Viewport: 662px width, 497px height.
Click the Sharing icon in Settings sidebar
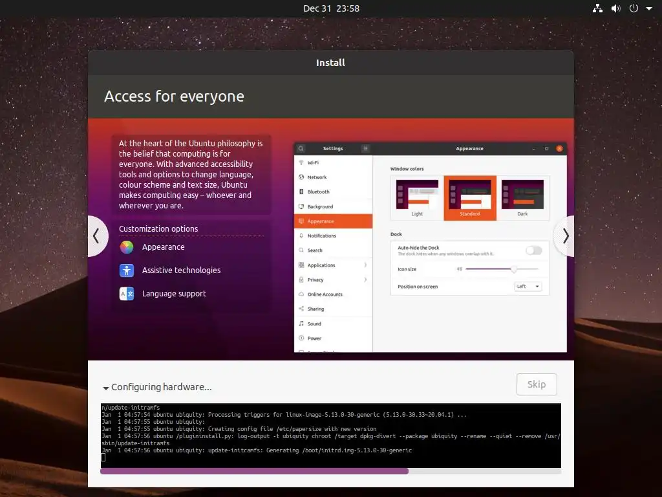click(x=301, y=309)
